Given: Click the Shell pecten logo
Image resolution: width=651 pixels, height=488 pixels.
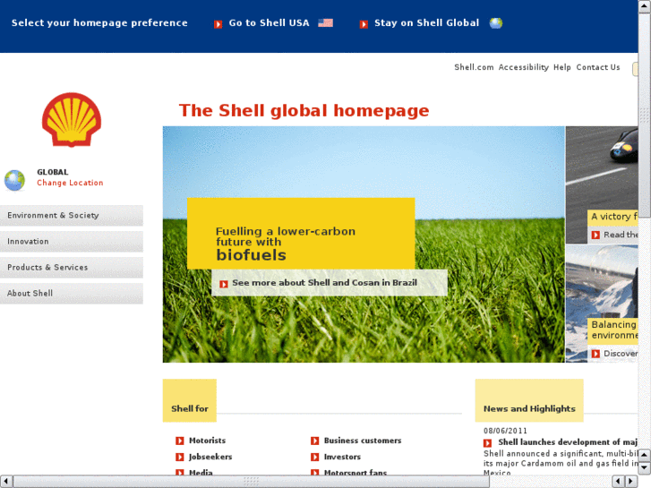Looking at the screenshot, I should pyautogui.click(x=72, y=120).
